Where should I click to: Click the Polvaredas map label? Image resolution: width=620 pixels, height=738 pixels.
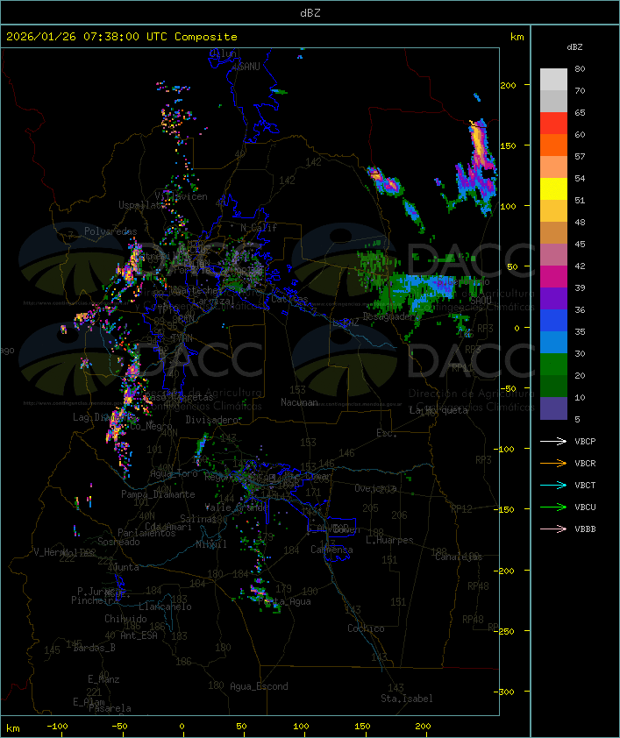[110, 231]
